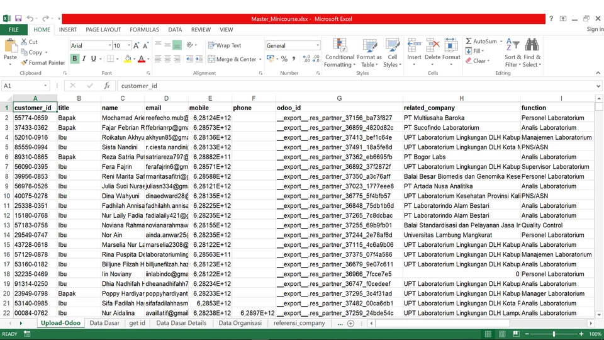Click the New Sheet plus button

[x=350, y=324]
